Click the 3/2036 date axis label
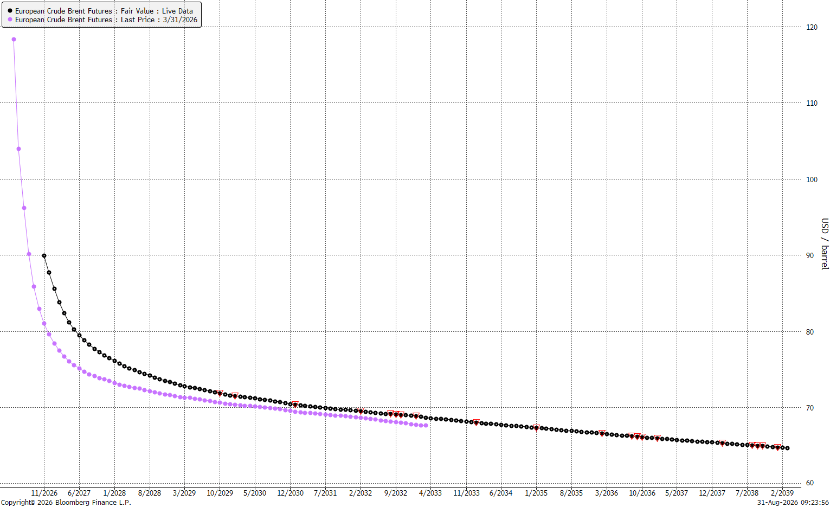 coord(607,493)
